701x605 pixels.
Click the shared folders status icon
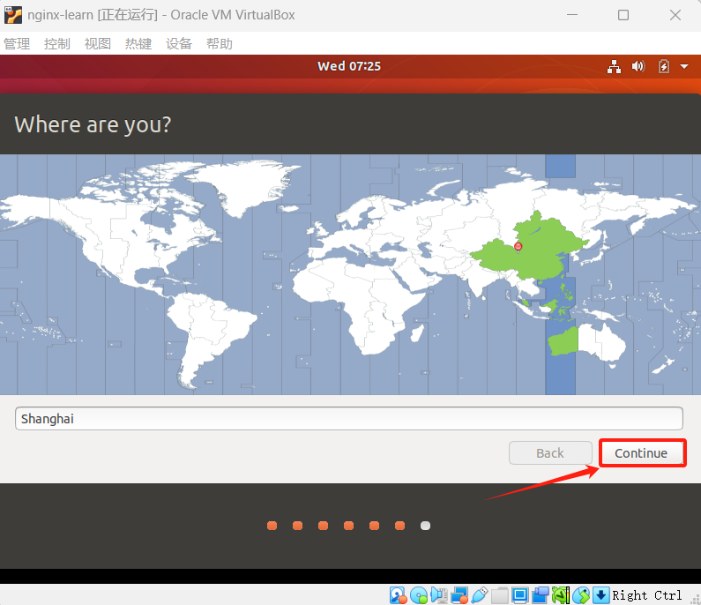[500, 595]
